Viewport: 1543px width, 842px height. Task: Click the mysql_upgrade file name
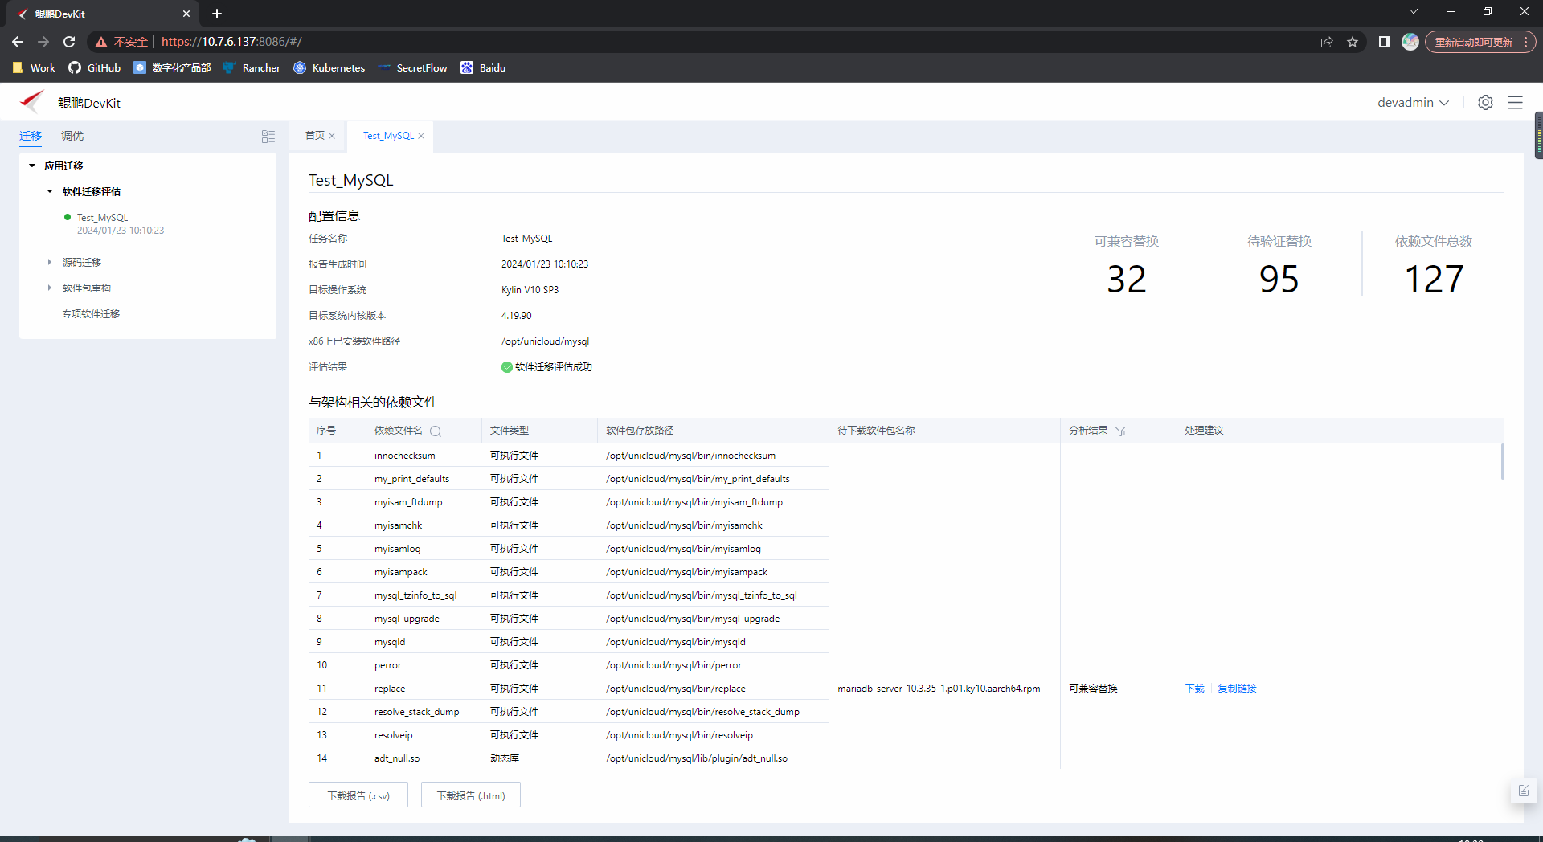coord(407,619)
